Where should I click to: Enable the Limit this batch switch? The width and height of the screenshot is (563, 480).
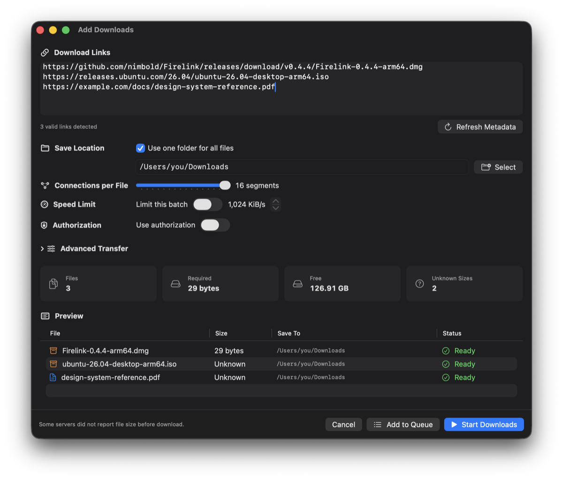pos(208,204)
